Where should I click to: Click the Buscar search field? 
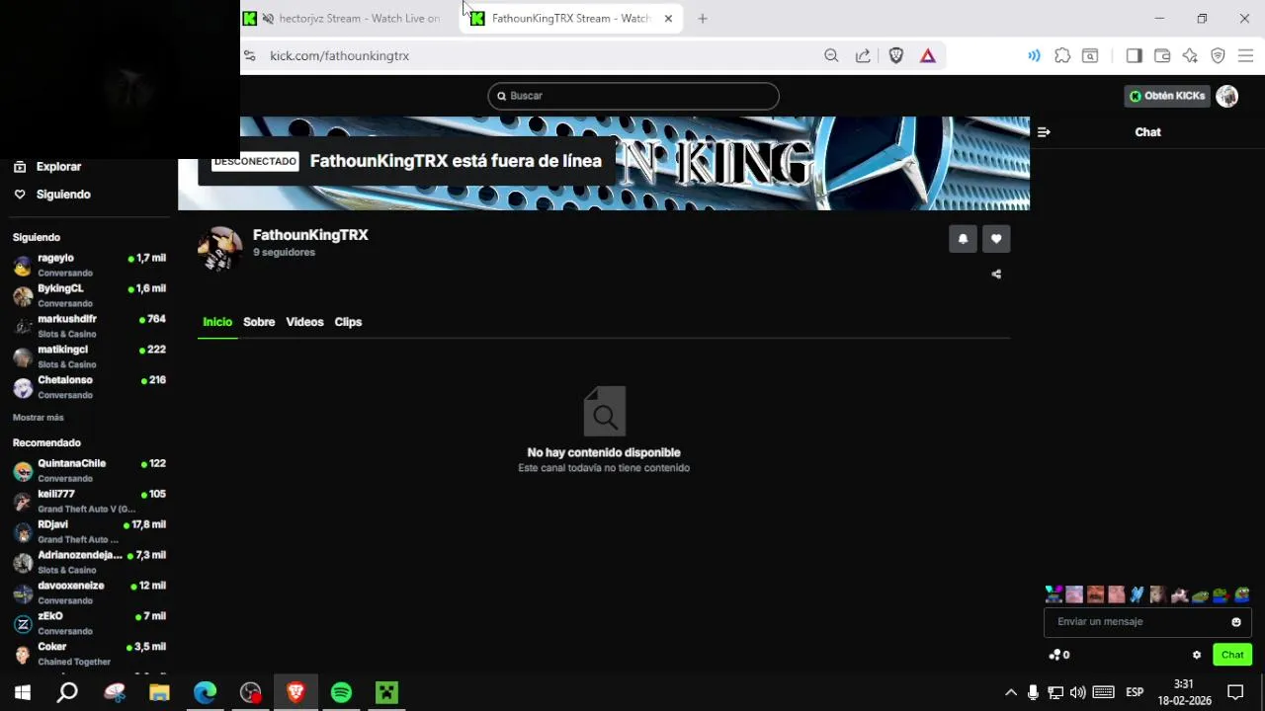(633, 96)
